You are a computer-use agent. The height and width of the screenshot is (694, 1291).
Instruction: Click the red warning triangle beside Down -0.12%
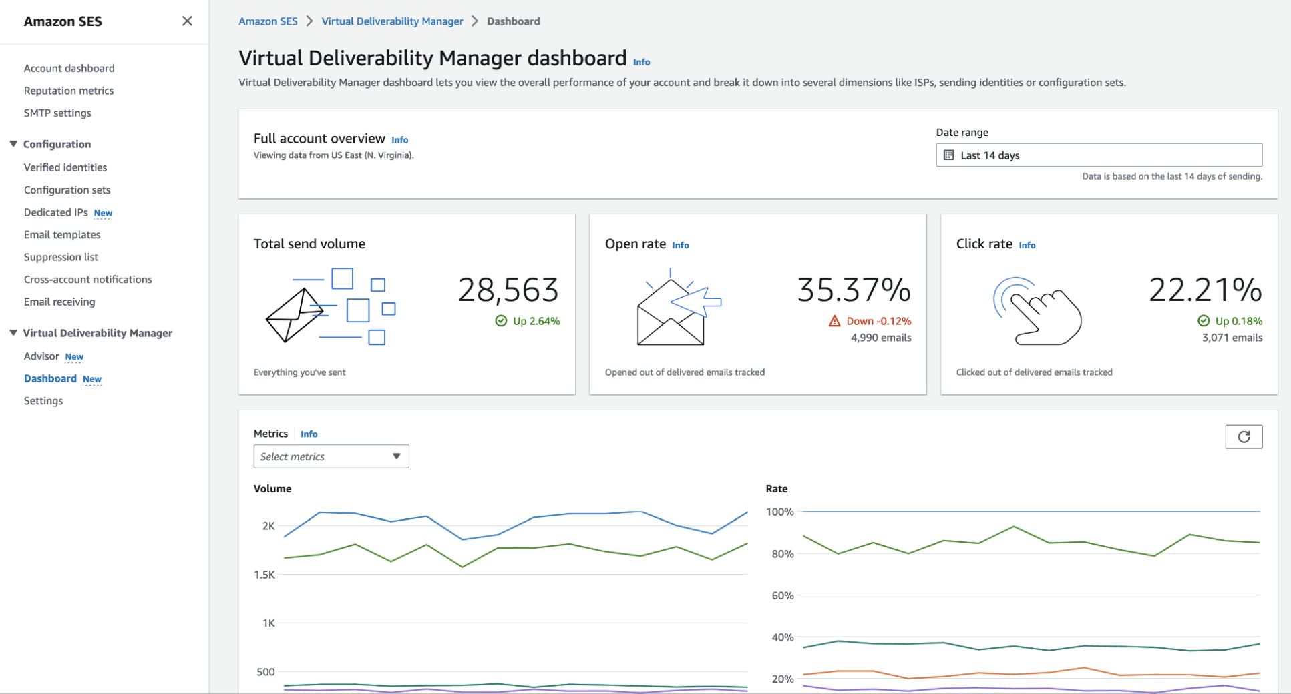834,321
